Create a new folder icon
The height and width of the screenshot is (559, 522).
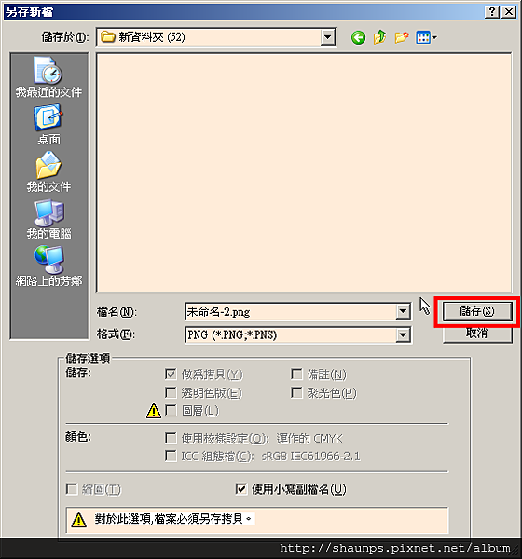point(402,37)
